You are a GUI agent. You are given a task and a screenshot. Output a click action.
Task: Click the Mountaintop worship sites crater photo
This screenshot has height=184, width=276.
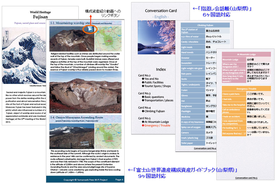click(x=72, y=39)
